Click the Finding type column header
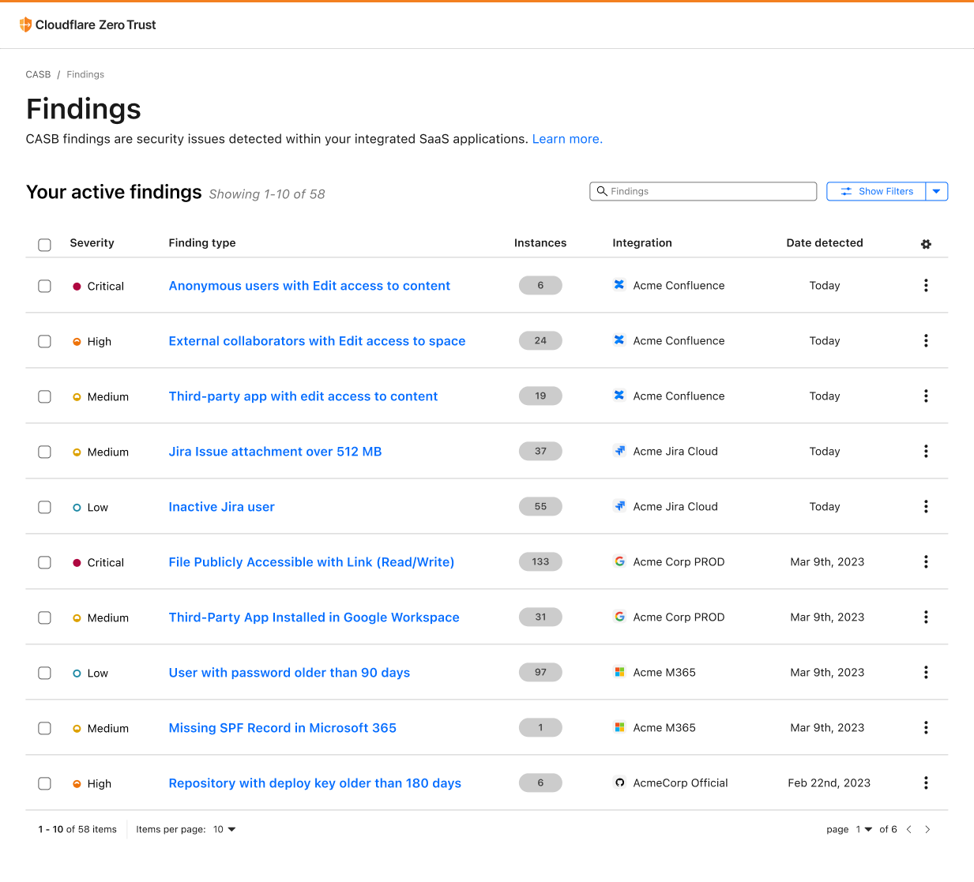The height and width of the screenshot is (882, 974). 202,242
